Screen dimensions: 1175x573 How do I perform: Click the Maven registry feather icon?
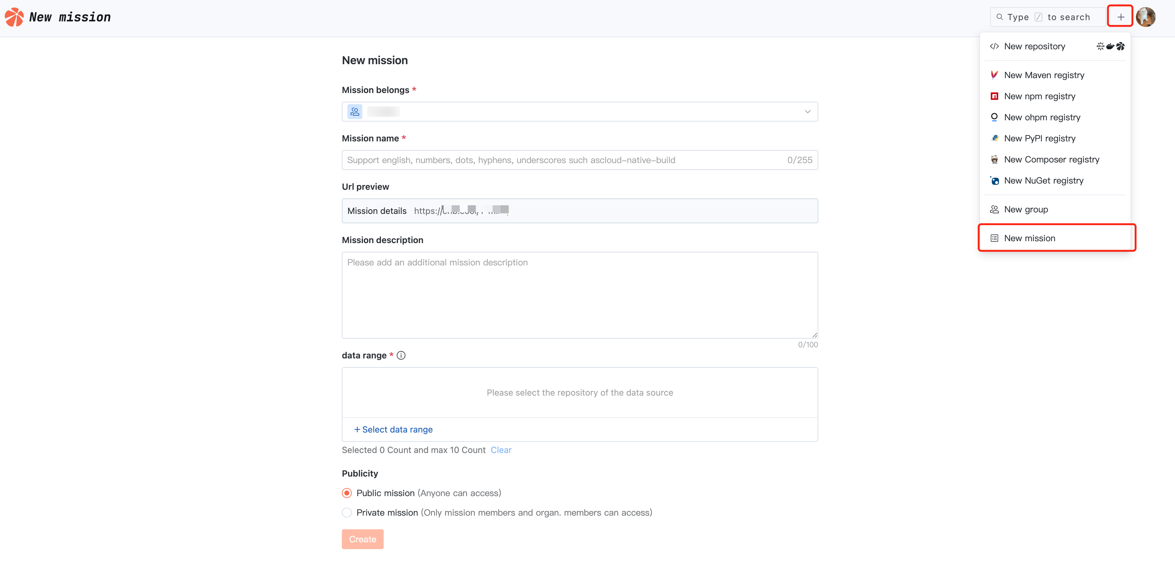[994, 75]
